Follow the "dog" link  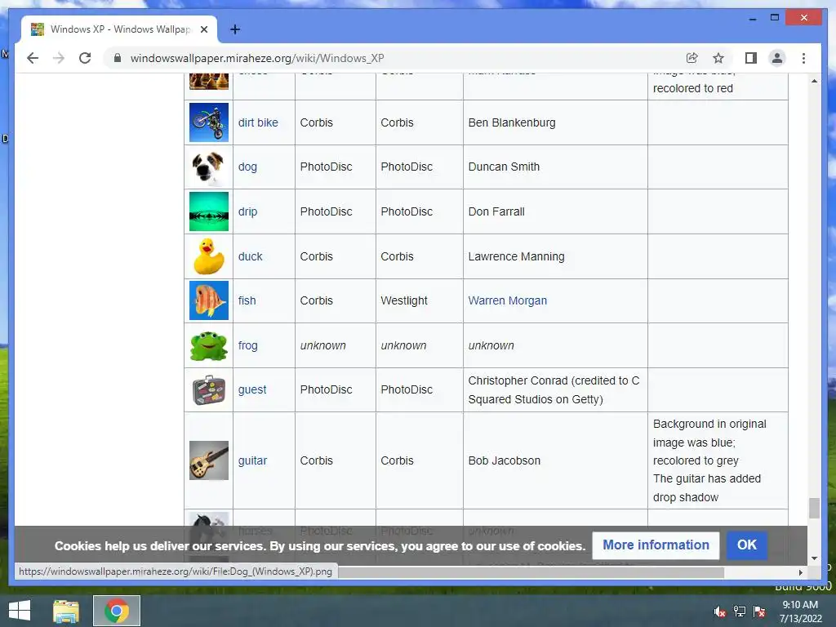pos(247,167)
